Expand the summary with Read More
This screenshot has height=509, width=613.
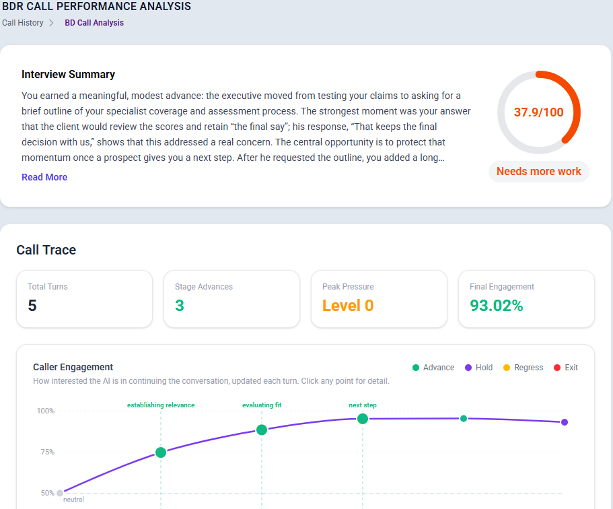pos(44,177)
